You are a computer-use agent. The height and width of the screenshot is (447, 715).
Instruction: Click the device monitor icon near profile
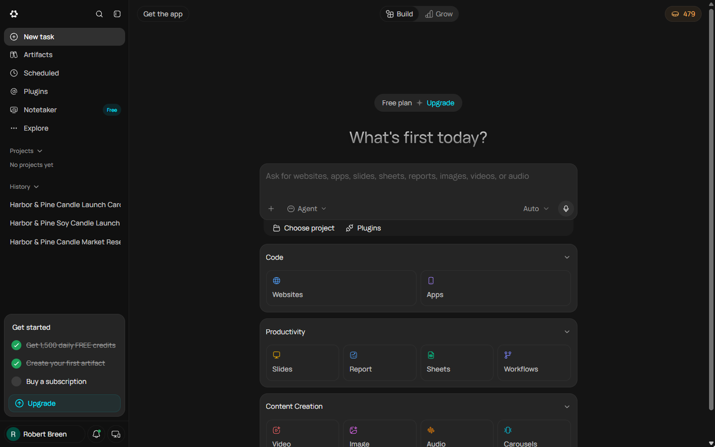116,434
